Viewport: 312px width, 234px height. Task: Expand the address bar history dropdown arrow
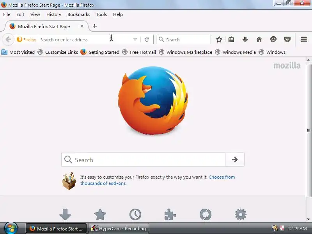click(x=135, y=40)
